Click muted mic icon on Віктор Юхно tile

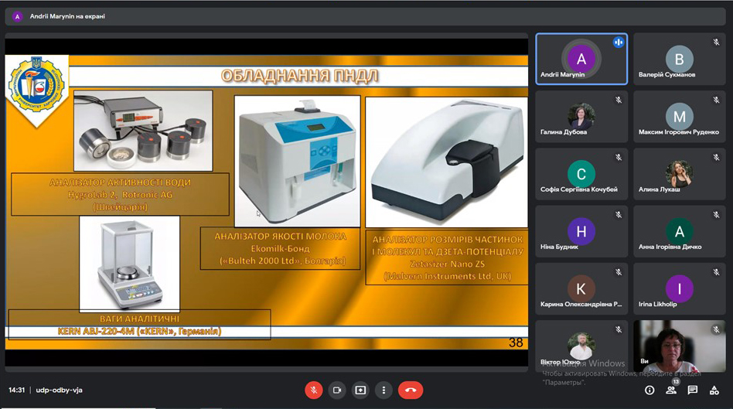(619, 329)
